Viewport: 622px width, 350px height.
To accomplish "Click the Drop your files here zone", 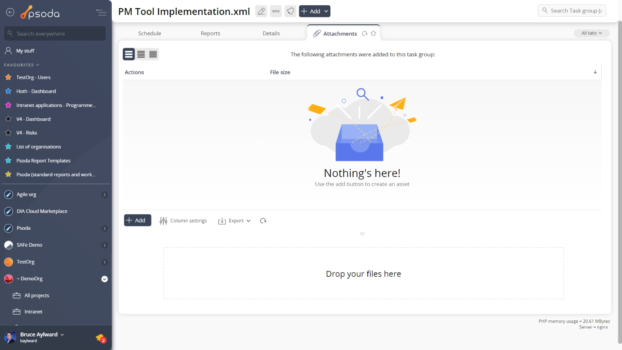I will click(x=363, y=273).
